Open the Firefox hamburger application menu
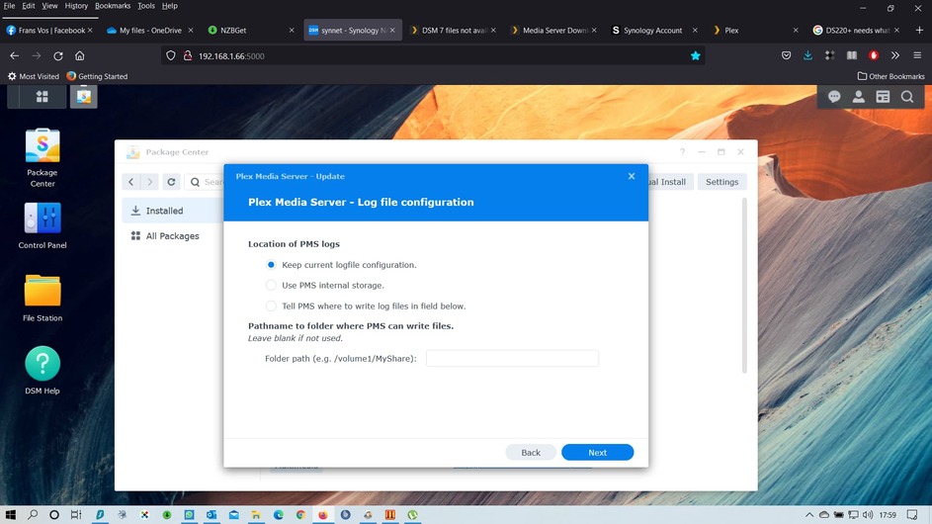This screenshot has height=524, width=932. tap(917, 55)
